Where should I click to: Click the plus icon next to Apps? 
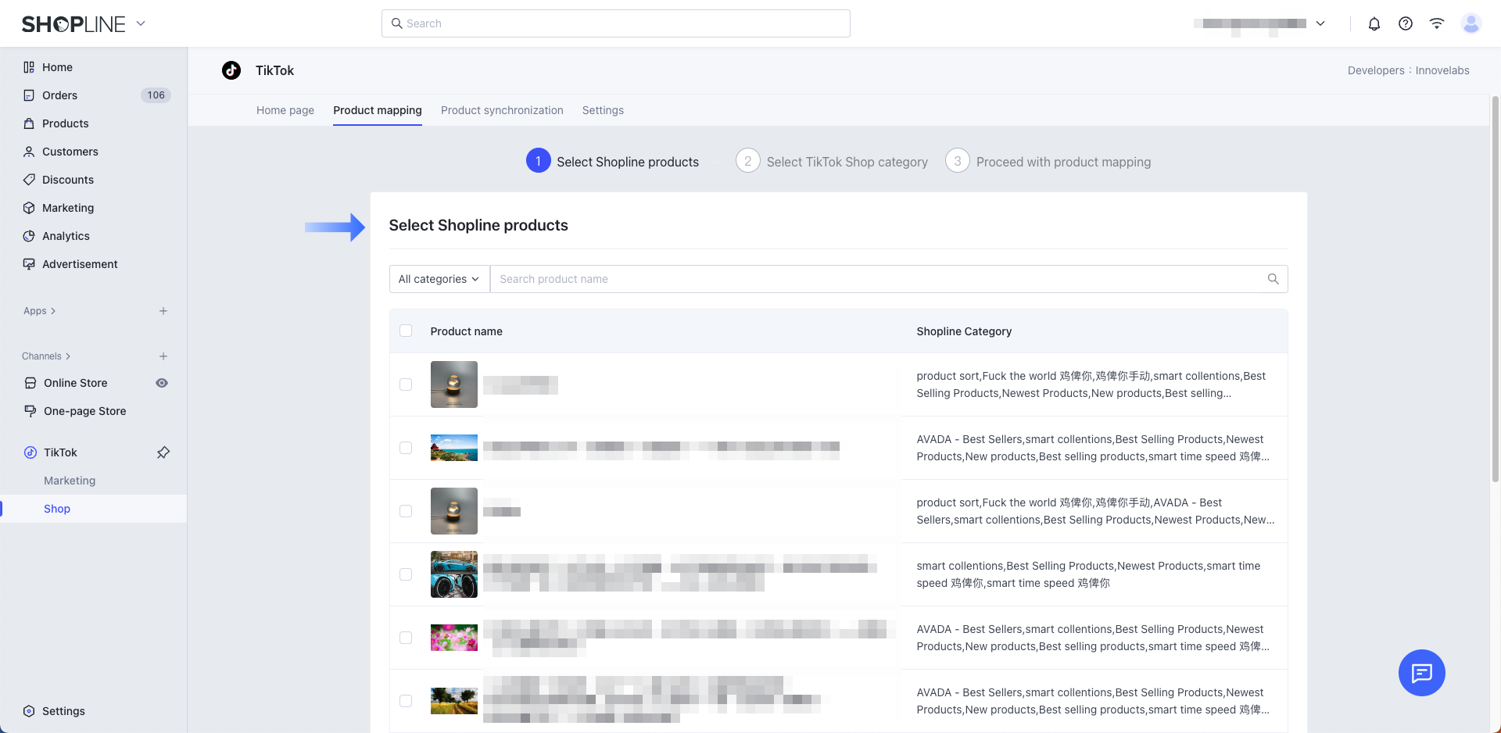(x=163, y=311)
